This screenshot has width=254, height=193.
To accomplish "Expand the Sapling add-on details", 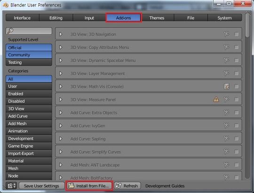I will [61, 139].
